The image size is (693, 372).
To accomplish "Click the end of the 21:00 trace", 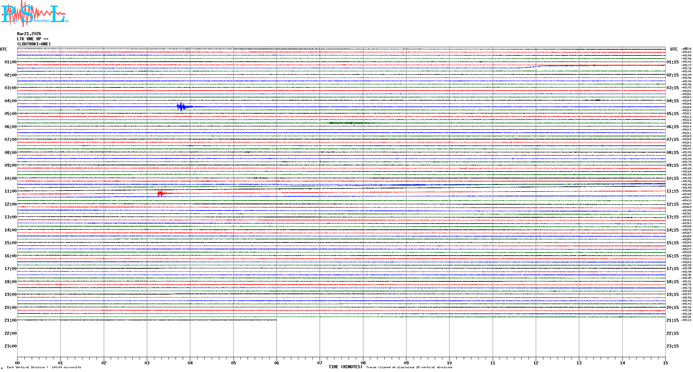I will point(276,320).
